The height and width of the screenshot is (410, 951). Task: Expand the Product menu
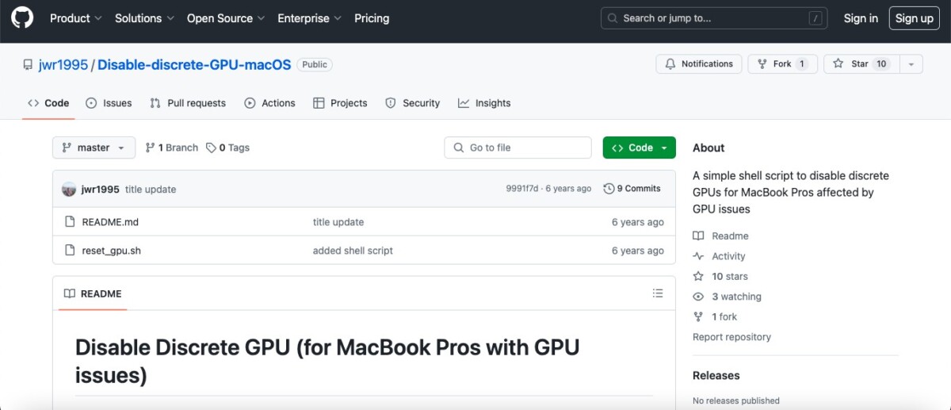tap(76, 18)
